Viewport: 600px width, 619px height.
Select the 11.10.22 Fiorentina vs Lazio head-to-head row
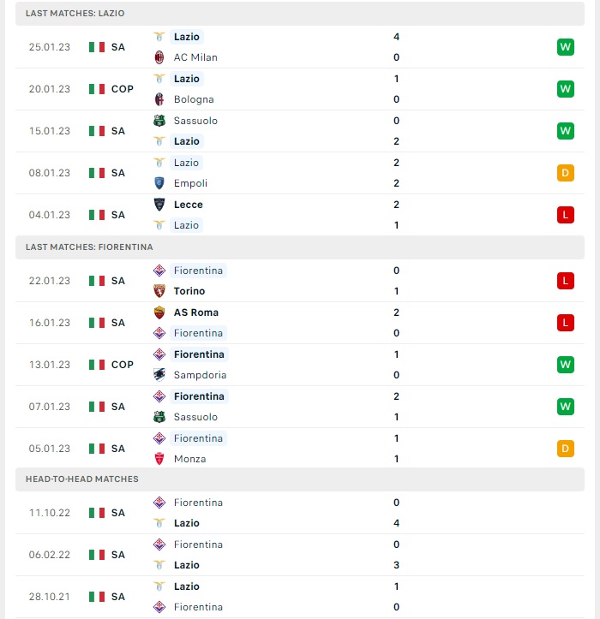tap(300, 513)
